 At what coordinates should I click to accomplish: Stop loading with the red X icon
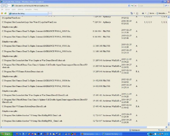[135, 6]
